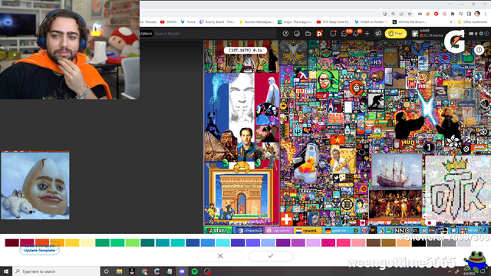The height and width of the screenshot is (276, 491).
Task: Cancel pixel placement with the X button
Action: [x=220, y=256]
